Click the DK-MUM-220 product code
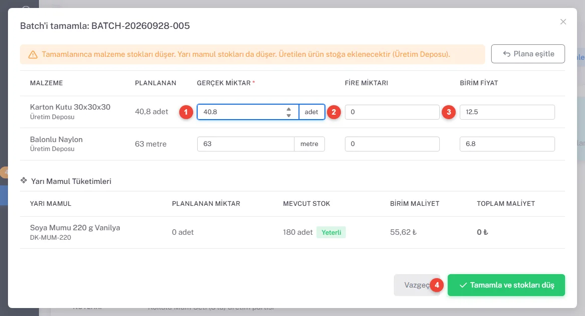 tap(50, 237)
